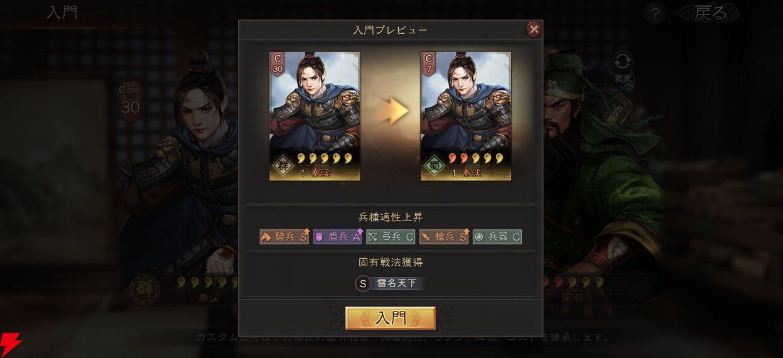Screen dimensions: 783x358
Task: Select the 騎兵 S aptitude badge
Action: click(x=284, y=237)
